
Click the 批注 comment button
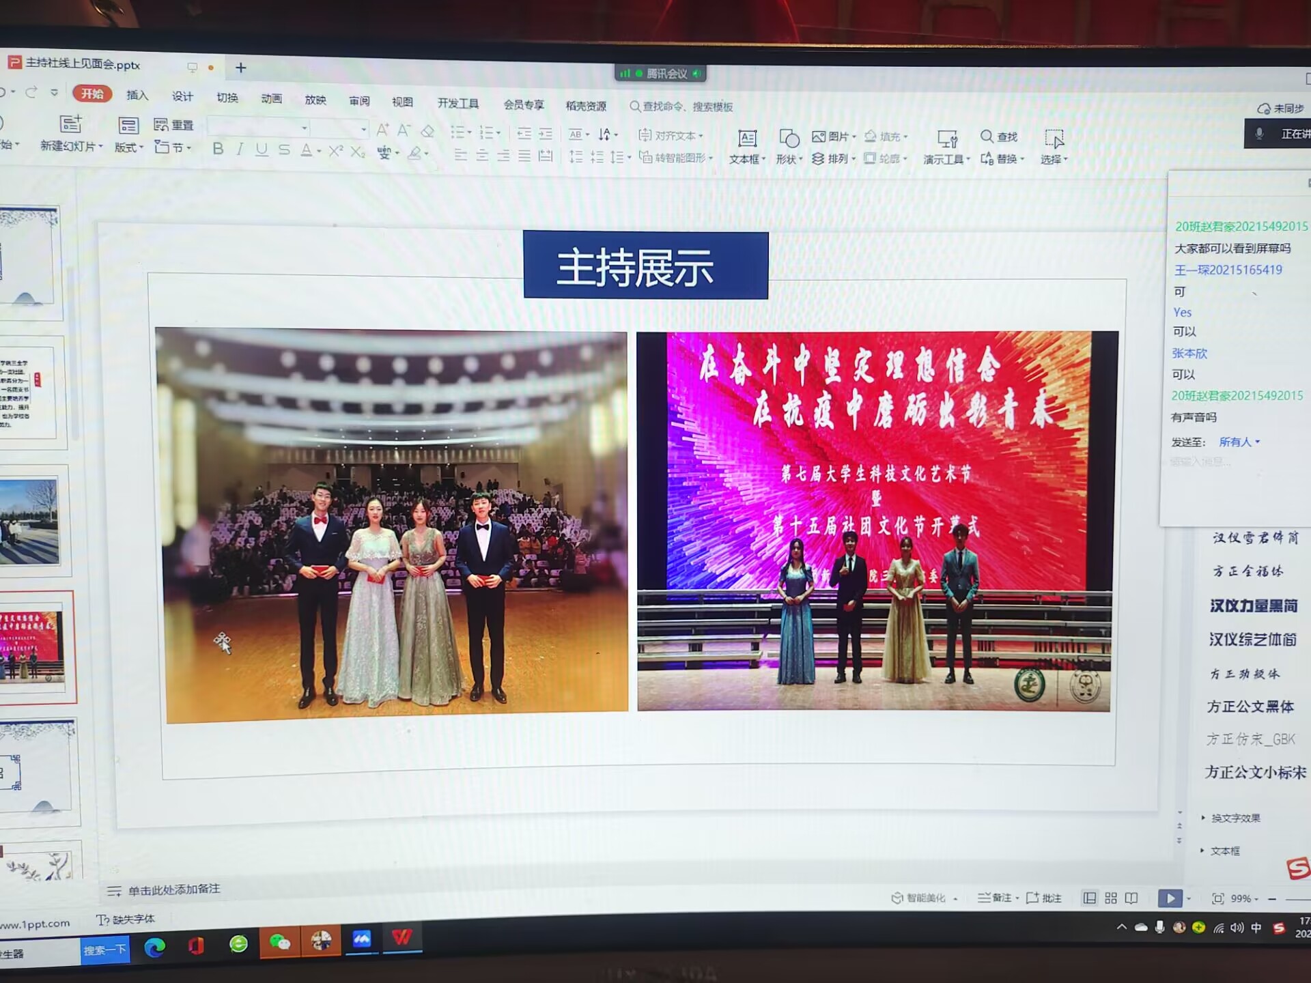coord(1044,898)
